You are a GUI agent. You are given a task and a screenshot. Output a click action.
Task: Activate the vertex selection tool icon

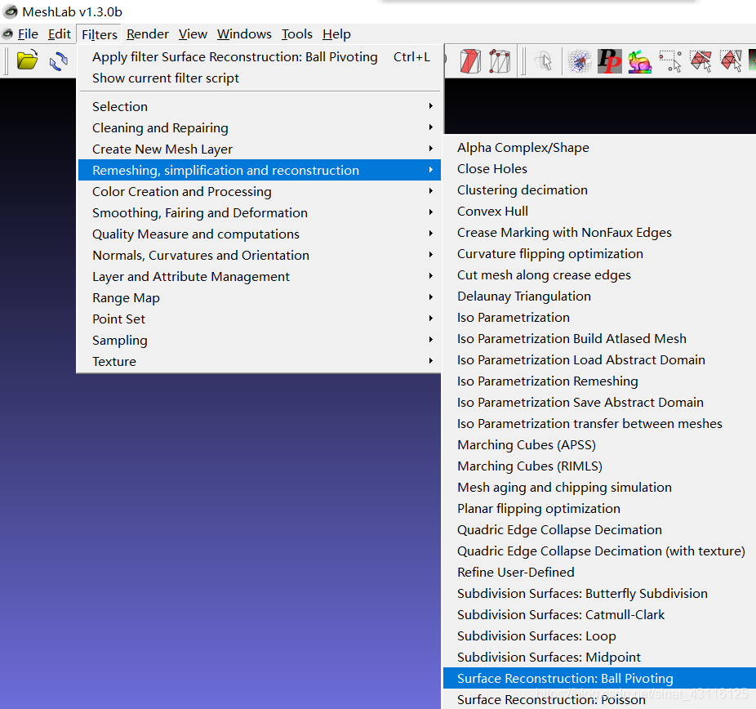[x=668, y=60]
